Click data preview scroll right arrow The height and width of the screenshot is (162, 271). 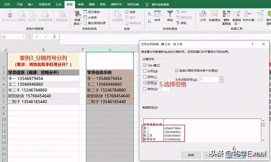pyautogui.click(x=259, y=144)
